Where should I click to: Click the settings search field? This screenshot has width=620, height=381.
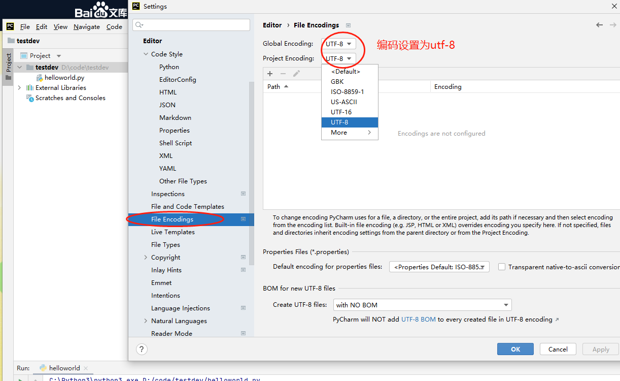coord(191,25)
